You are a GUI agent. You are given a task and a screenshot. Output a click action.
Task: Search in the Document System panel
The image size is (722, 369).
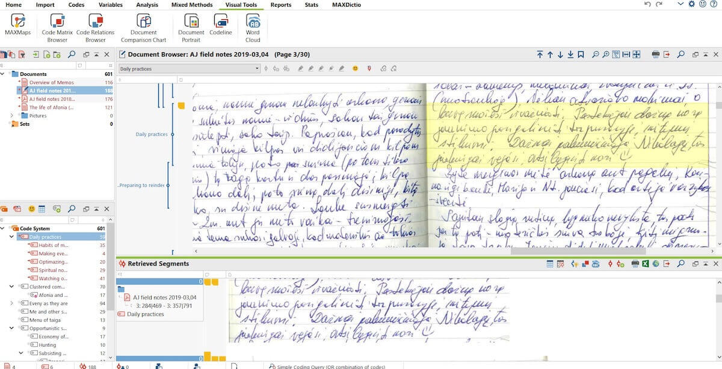72,55
